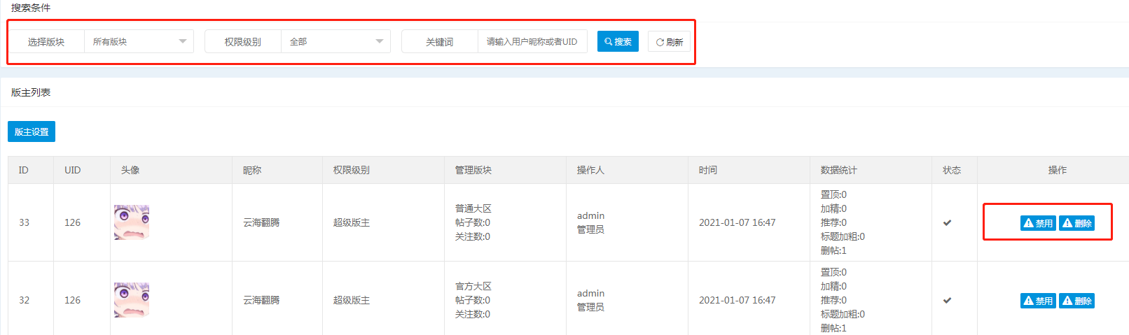Disable moderator with ID 33 via 禁用
Viewport: 1129px width, 335px height.
click(1038, 223)
